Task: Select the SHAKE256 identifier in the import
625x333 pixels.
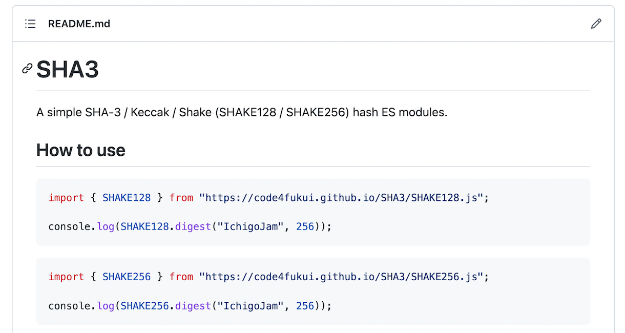Action: 126,277
